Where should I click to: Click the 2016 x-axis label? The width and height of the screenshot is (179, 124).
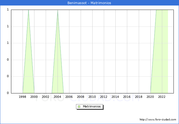(127, 97)
